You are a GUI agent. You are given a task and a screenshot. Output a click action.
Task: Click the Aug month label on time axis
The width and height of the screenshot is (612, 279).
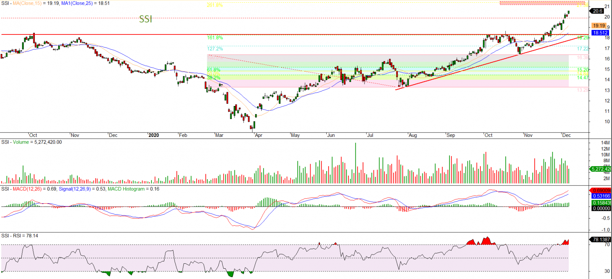[413, 135]
